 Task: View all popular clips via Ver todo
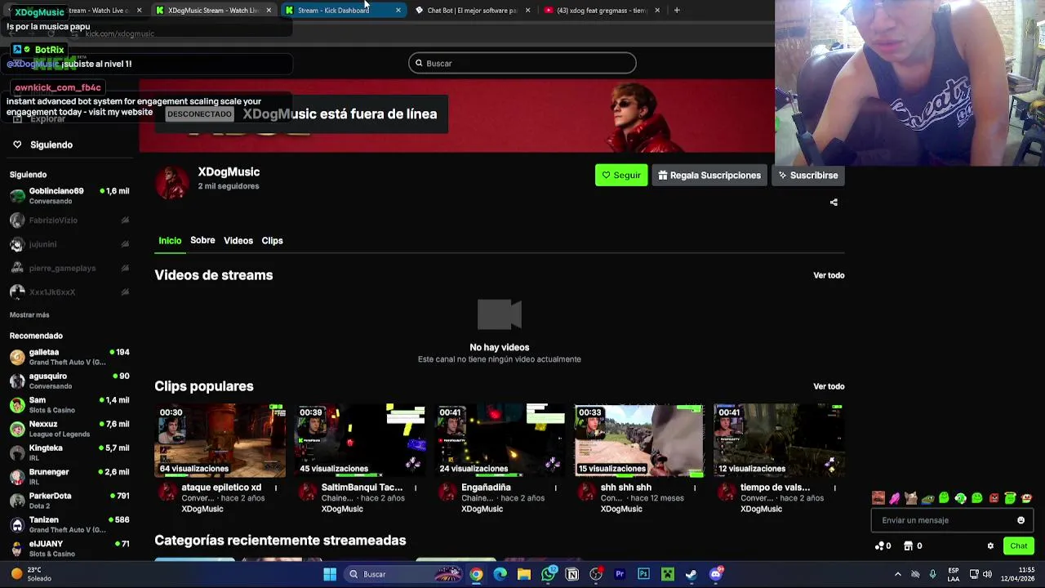point(829,387)
